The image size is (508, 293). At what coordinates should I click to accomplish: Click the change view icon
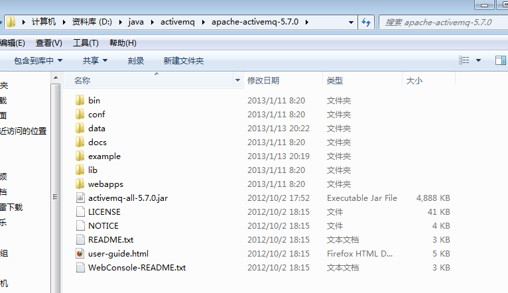click(464, 60)
